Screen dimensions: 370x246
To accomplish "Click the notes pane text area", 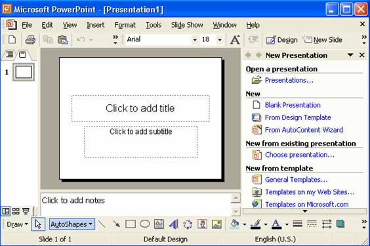I will [136, 204].
